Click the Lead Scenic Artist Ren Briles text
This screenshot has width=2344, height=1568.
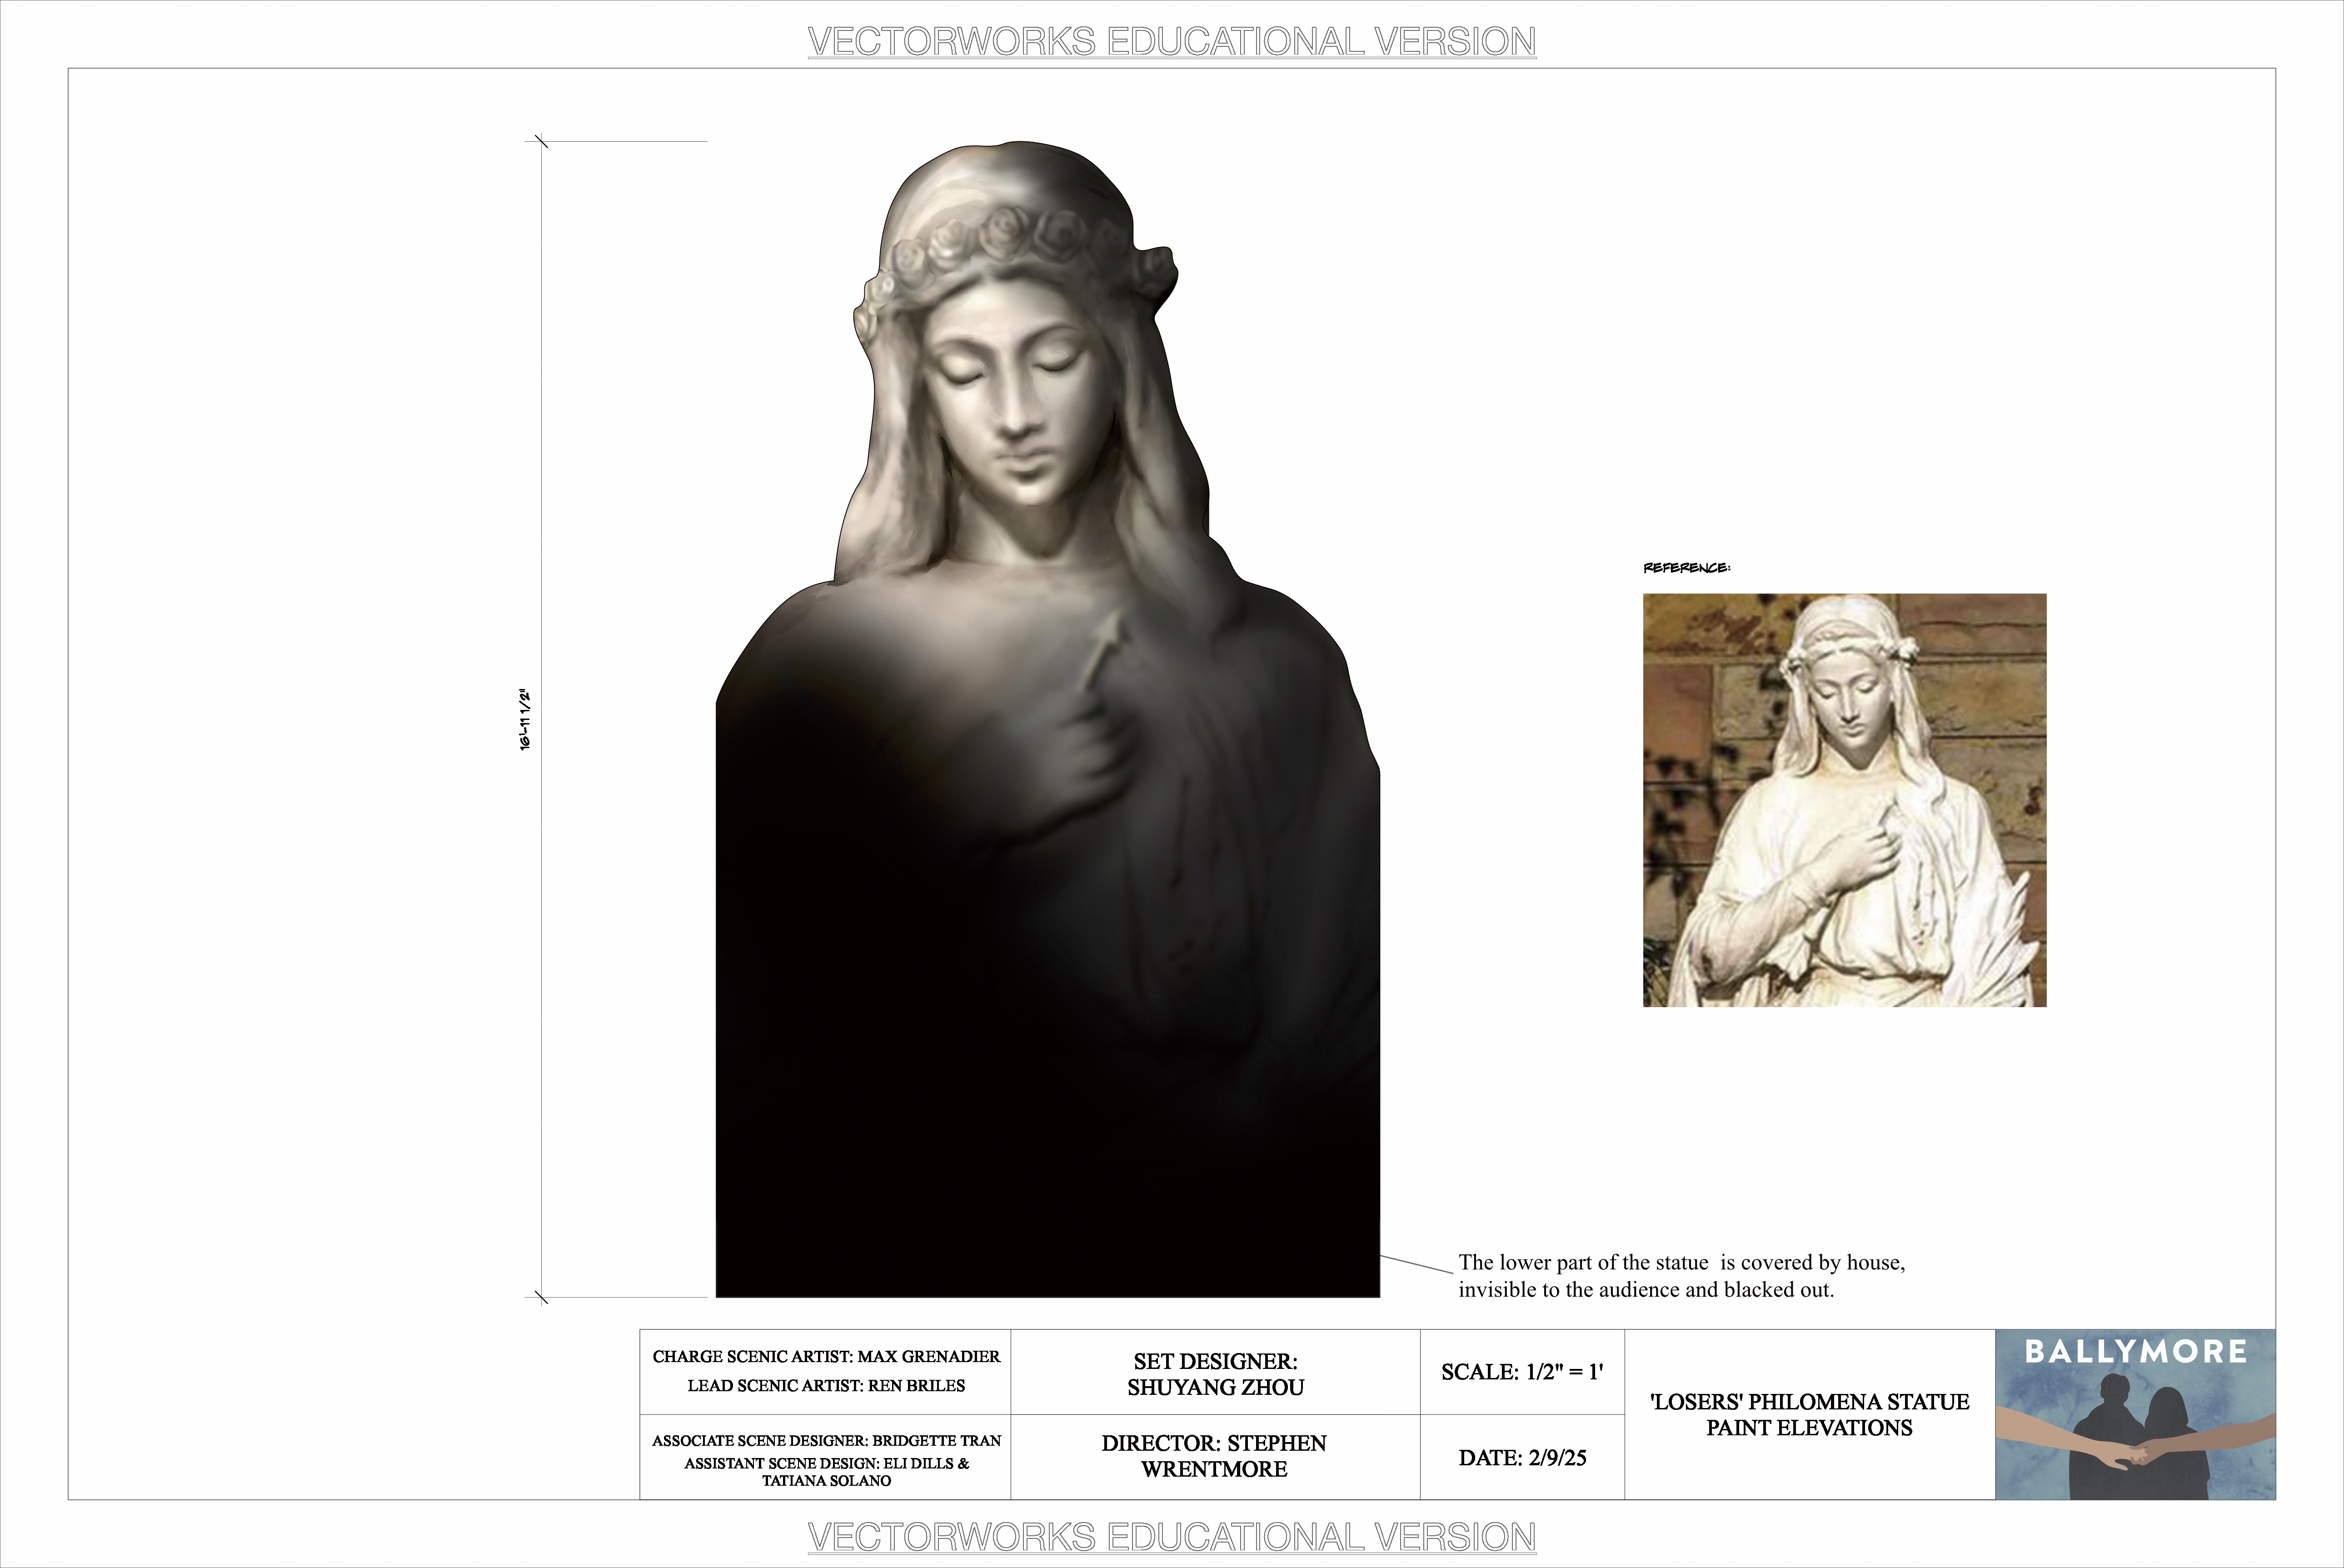point(826,1386)
